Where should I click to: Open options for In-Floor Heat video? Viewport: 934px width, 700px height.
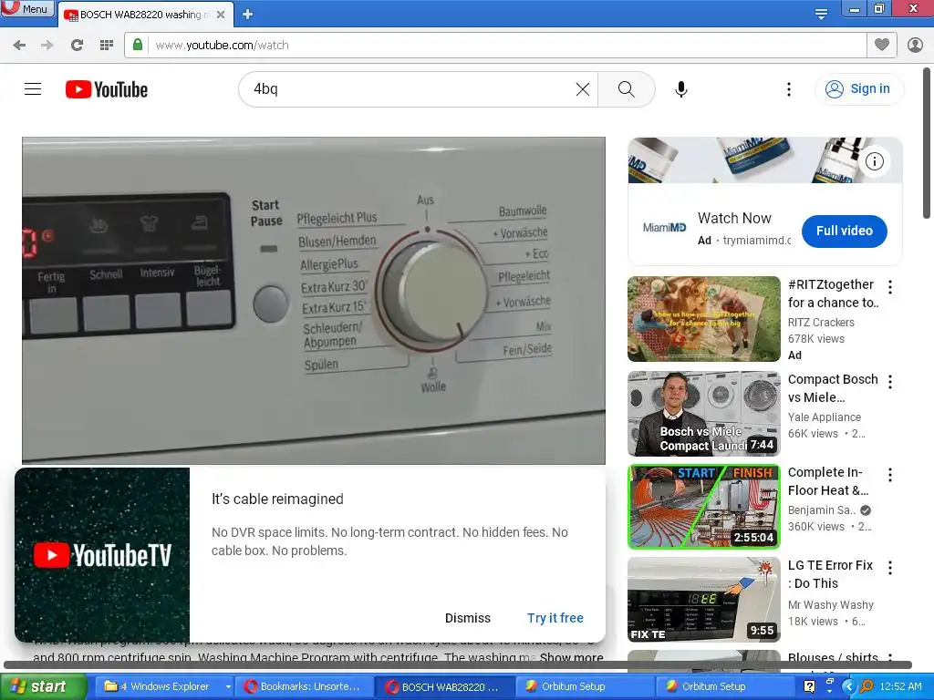tap(890, 474)
